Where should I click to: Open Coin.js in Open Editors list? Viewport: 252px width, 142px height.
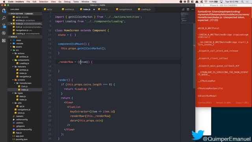point(25,27)
